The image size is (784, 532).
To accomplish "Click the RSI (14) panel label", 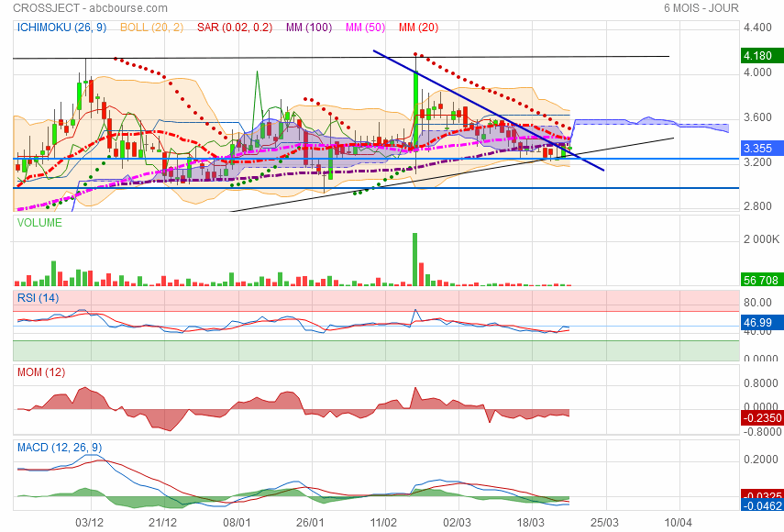I will pyautogui.click(x=38, y=298).
